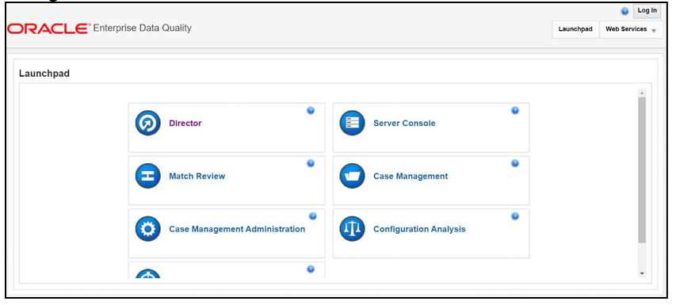Click the Launchpad scrollbar thumb

click(642, 170)
